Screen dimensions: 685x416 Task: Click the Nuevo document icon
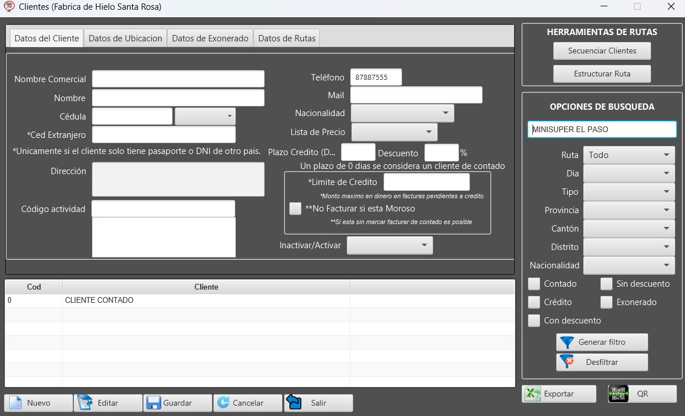coord(15,403)
